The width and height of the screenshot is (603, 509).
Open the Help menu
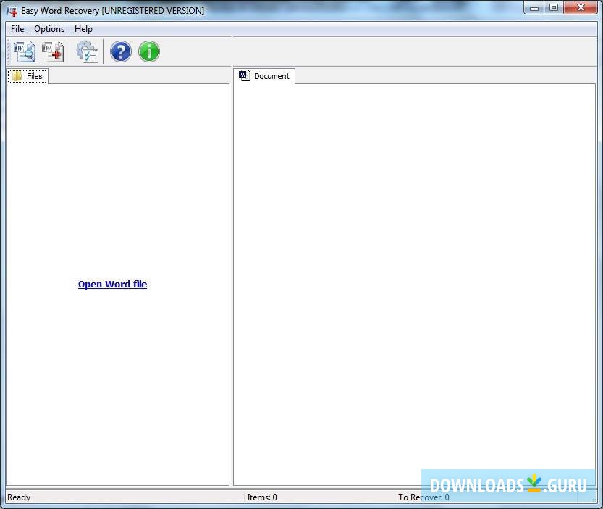(83, 29)
